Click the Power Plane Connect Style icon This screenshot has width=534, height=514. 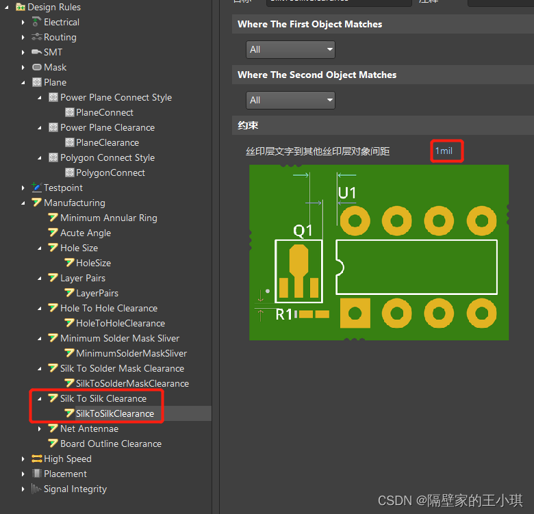tap(53, 97)
